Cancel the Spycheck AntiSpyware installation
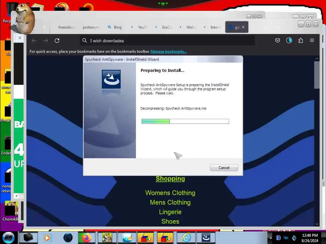 [224, 168]
